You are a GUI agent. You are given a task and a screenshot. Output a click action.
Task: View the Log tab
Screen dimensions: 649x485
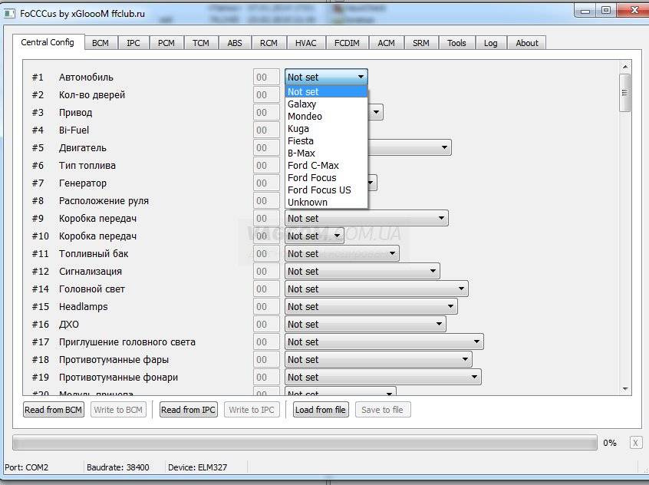(x=490, y=43)
